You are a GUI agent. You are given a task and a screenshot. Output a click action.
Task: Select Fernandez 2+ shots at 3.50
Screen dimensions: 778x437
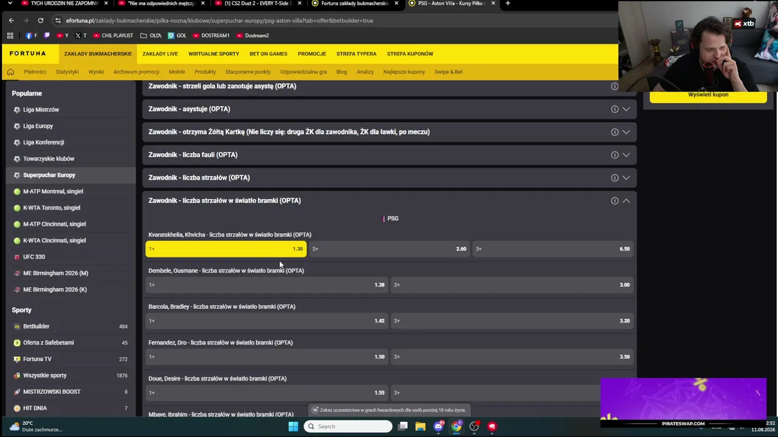coord(512,357)
